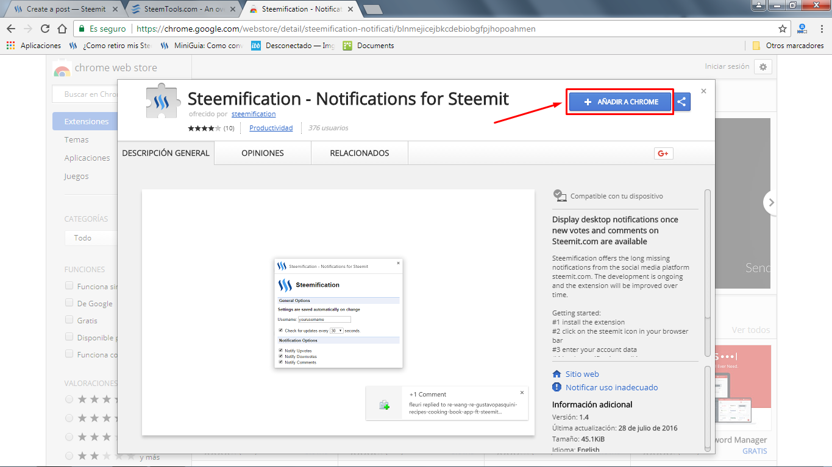Open the Aplicaciones apps grid icon

[10, 46]
